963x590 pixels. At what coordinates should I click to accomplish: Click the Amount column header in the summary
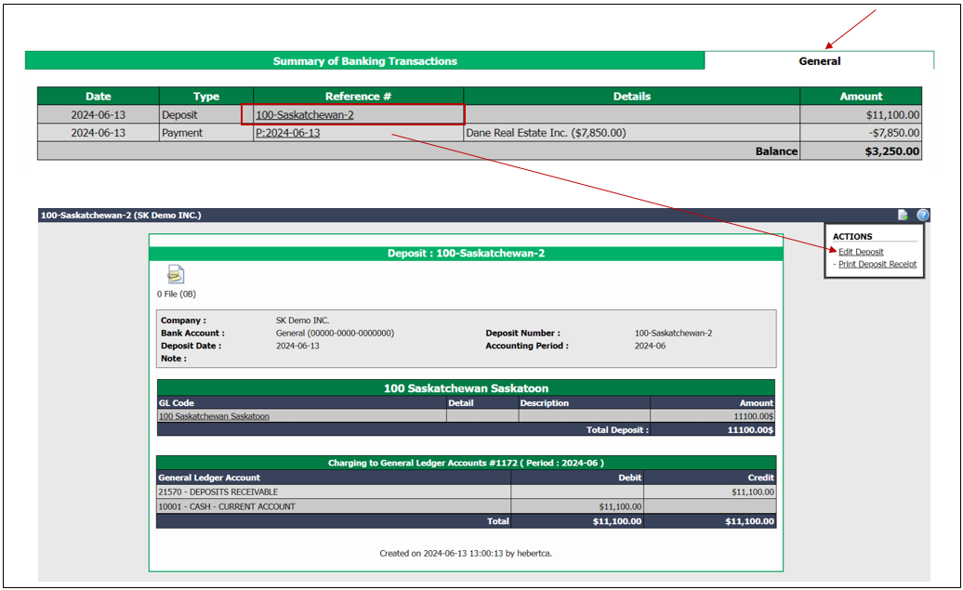(x=861, y=97)
